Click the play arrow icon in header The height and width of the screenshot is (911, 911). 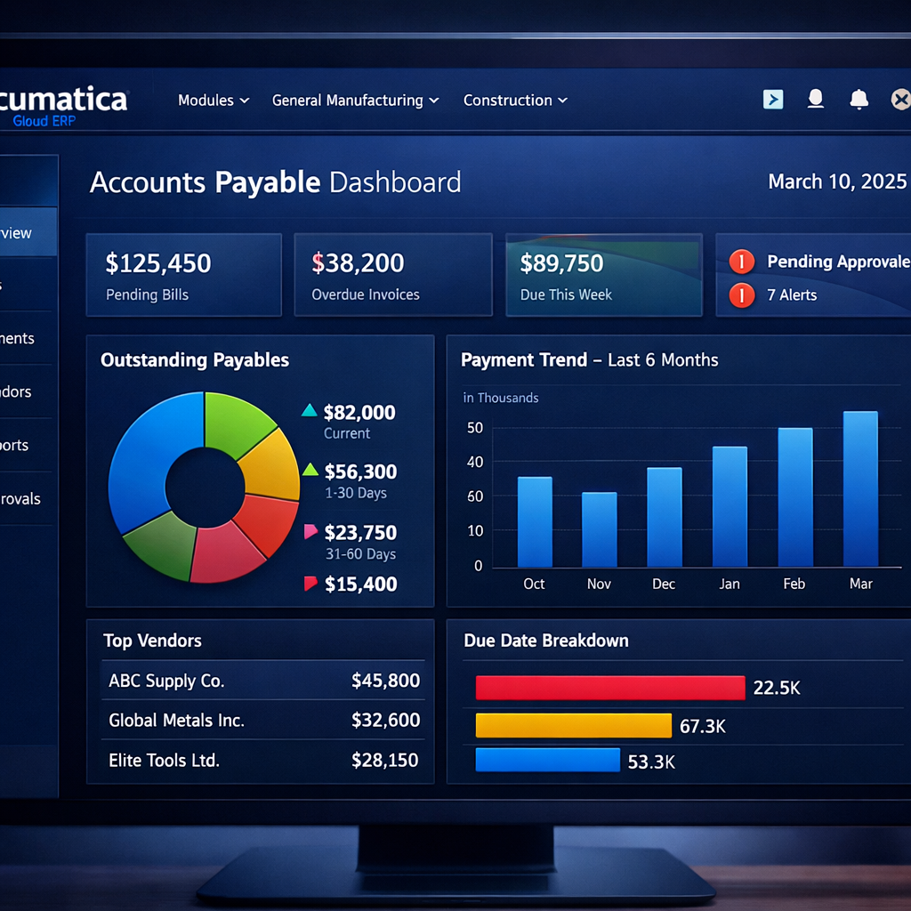773,100
